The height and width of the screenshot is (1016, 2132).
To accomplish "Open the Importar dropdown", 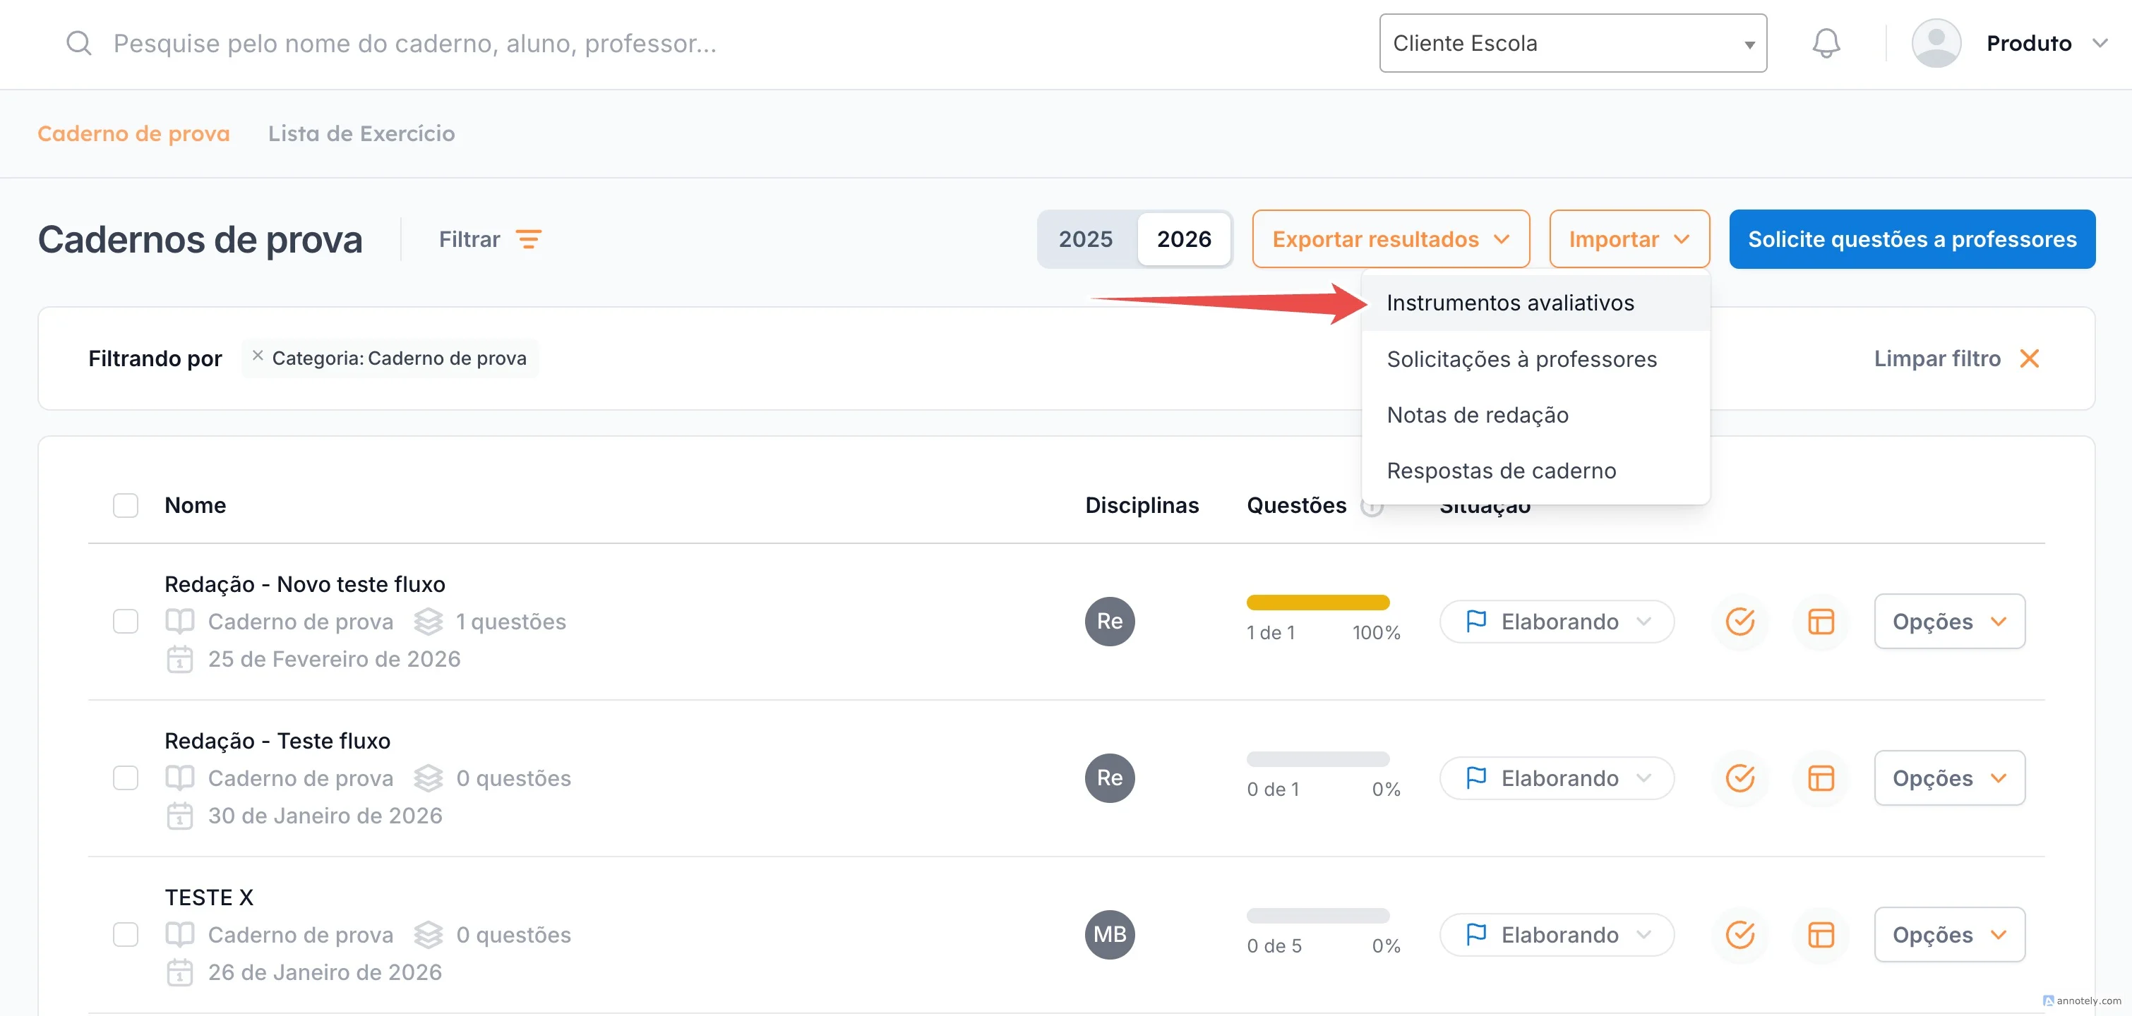I will coord(1629,239).
